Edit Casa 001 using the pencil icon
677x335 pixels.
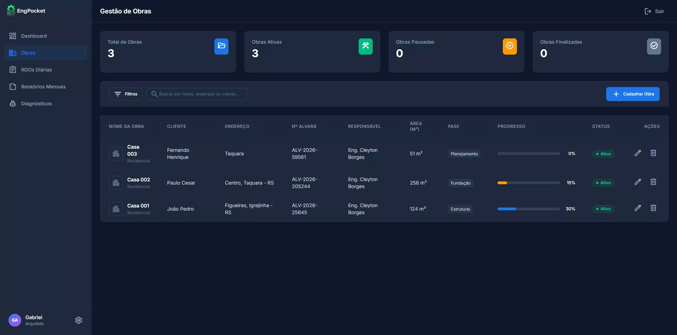[638, 208]
